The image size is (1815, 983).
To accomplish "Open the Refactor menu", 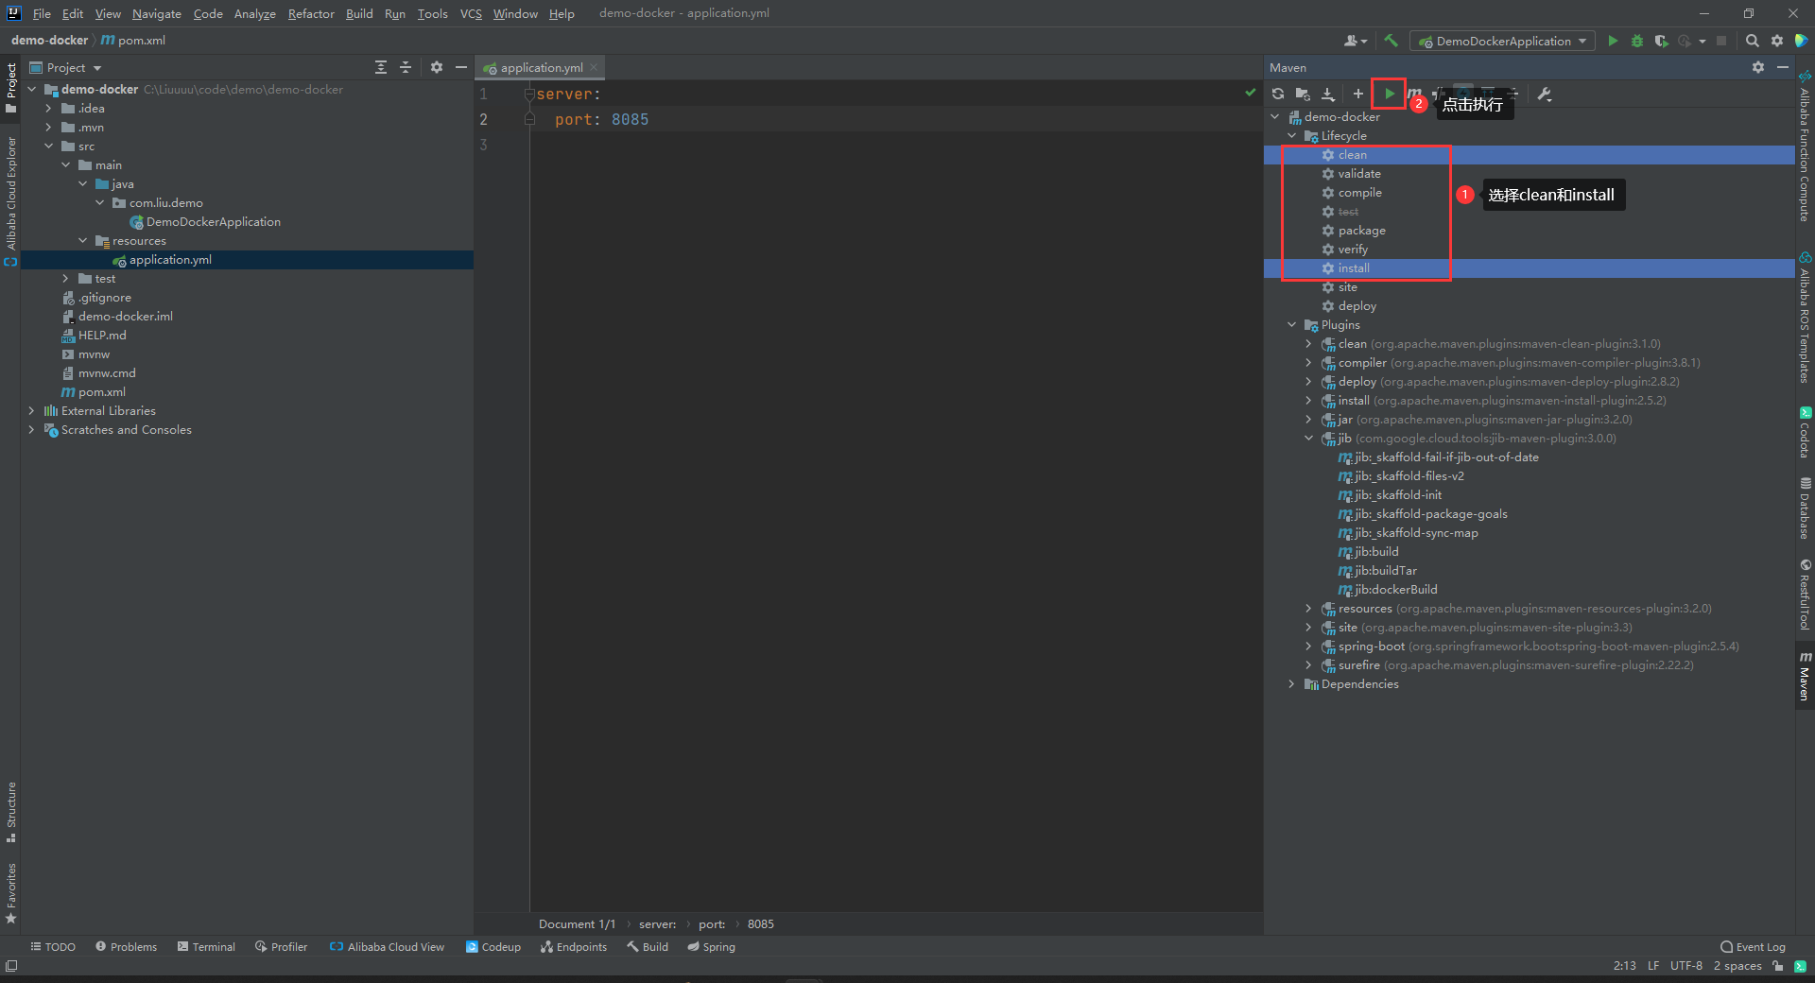I will click(311, 13).
